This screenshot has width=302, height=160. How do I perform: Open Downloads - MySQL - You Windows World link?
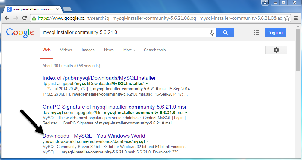tap(94, 136)
